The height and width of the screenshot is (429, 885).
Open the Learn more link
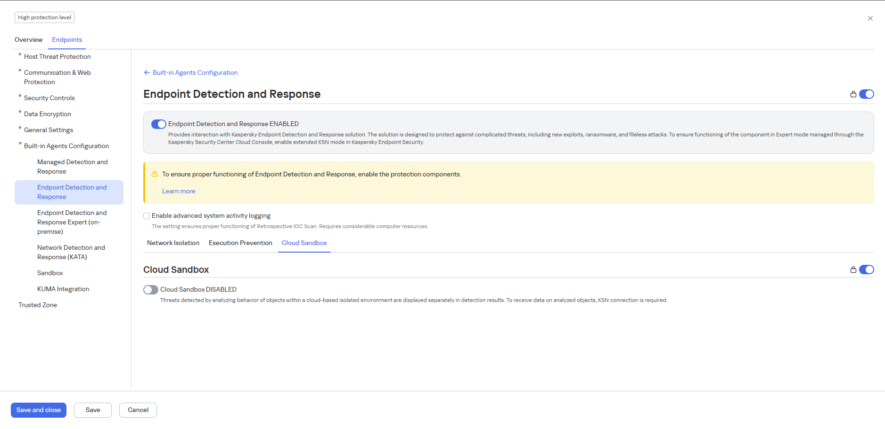pos(179,191)
